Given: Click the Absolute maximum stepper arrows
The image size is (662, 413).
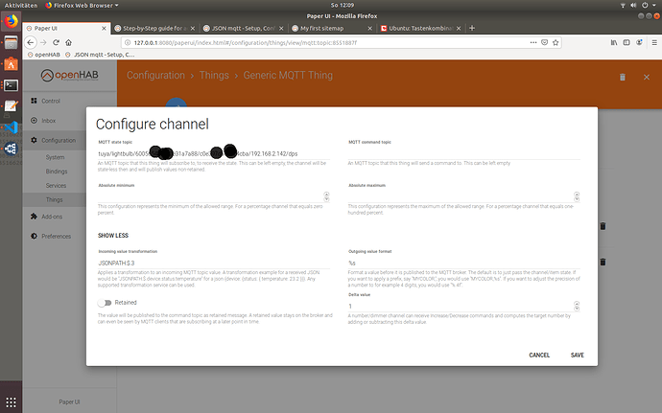Looking at the screenshot, I should click(x=577, y=196).
